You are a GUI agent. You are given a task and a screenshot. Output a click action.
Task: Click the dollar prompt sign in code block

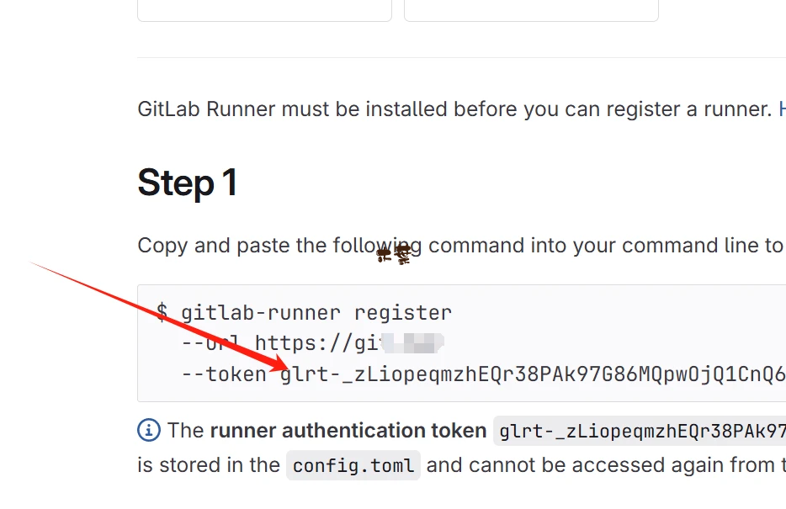point(162,313)
